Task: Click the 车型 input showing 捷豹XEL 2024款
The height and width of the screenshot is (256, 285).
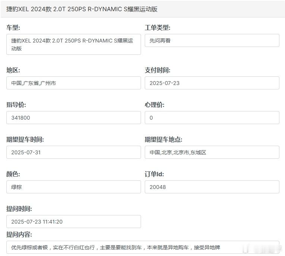Action: click(x=73, y=44)
